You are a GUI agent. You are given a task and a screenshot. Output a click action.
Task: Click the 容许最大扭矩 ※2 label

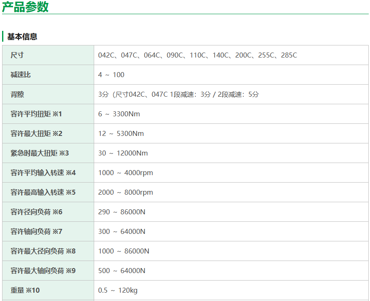pyautogui.click(x=36, y=133)
